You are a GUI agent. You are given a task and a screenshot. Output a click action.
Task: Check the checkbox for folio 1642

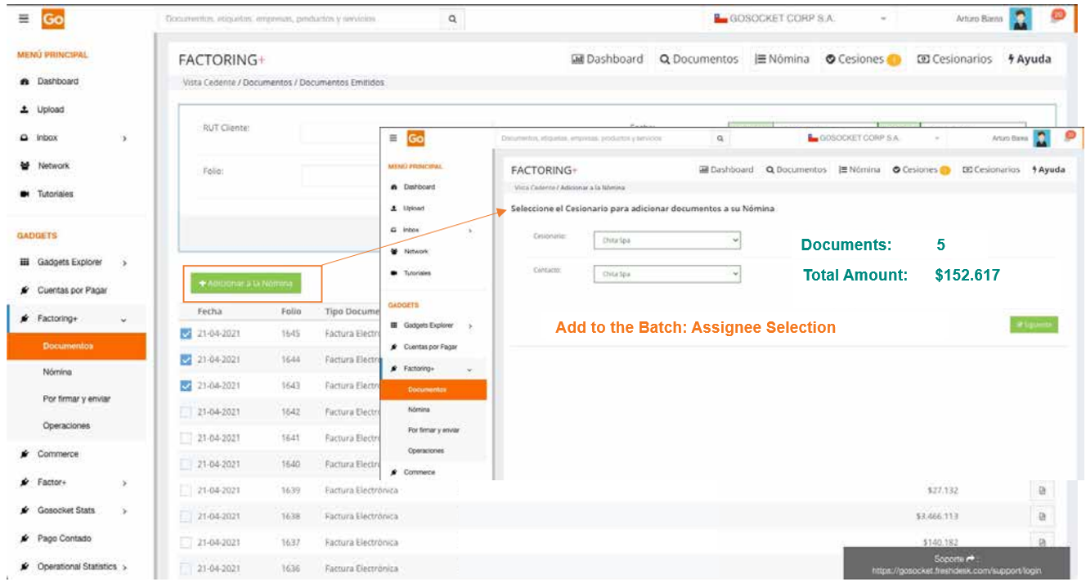(x=186, y=412)
